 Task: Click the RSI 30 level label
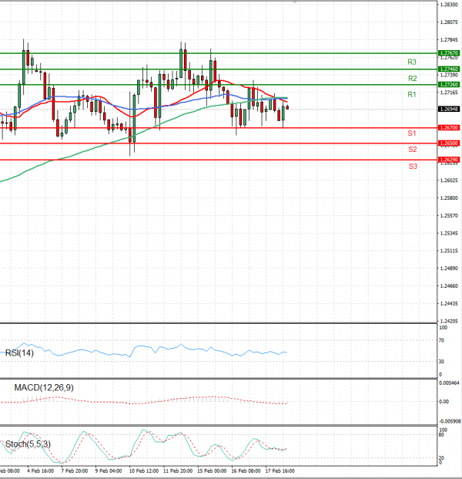(x=441, y=362)
